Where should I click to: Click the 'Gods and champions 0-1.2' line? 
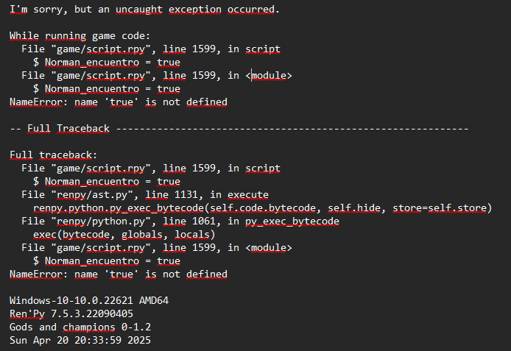point(80,327)
